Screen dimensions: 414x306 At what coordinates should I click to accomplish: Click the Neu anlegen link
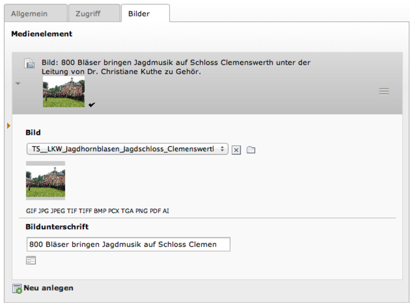48,288
